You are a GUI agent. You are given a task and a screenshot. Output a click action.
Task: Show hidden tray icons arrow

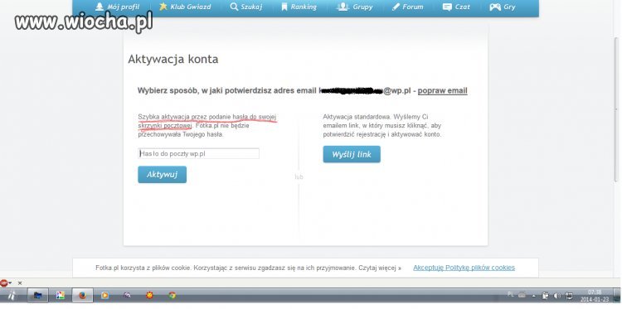(x=533, y=296)
